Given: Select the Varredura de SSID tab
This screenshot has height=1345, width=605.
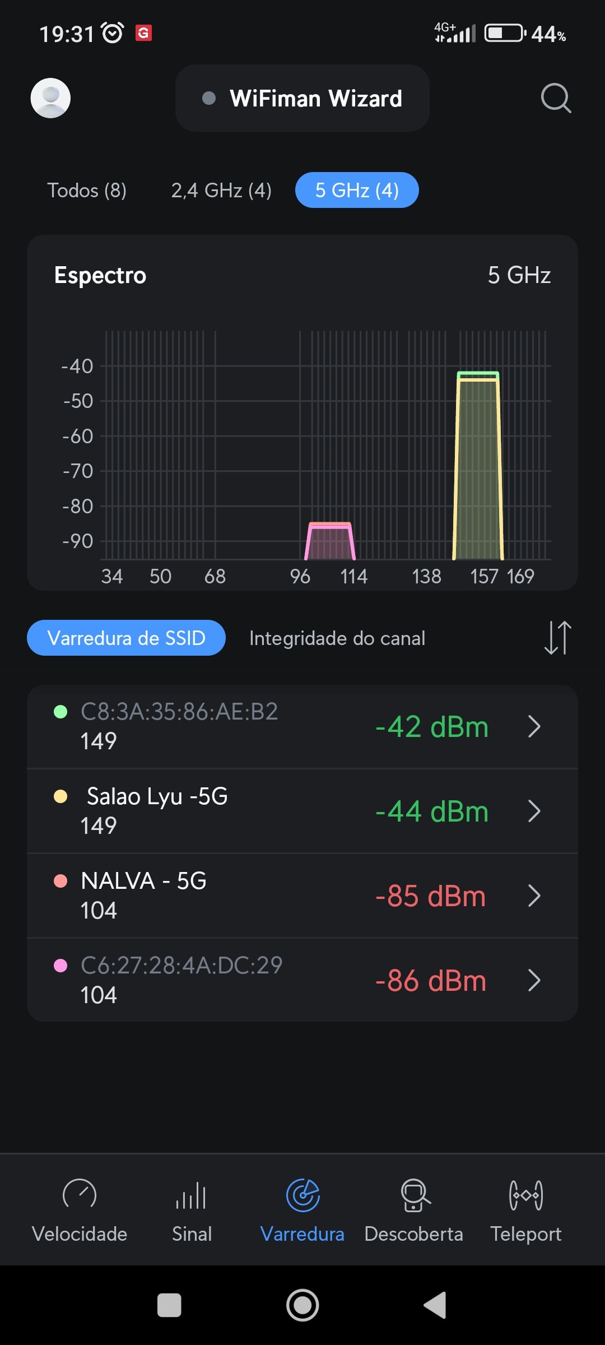Looking at the screenshot, I should point(126,638).
